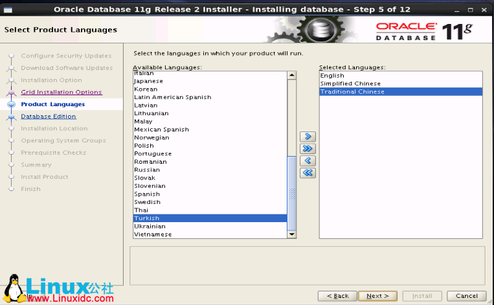Click the scroll up arrow of Available Languages

click(x=292, y=75)
